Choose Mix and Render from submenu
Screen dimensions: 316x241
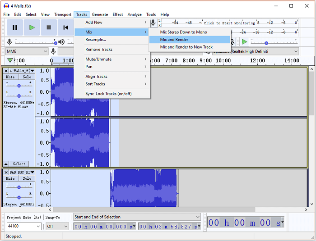click(x=174, y=40)
